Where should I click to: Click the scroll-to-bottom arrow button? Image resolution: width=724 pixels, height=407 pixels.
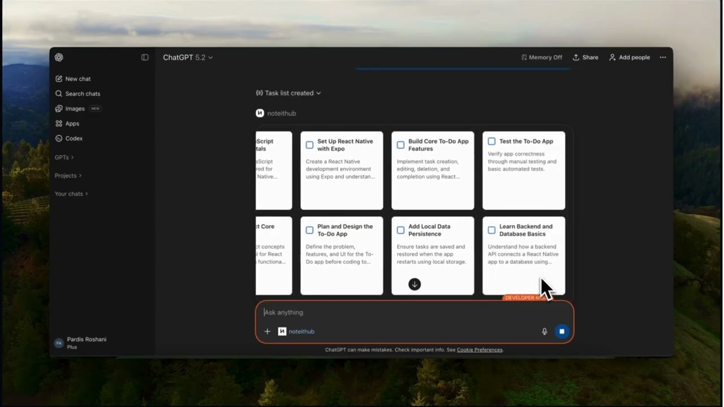(x=415, y=284)
